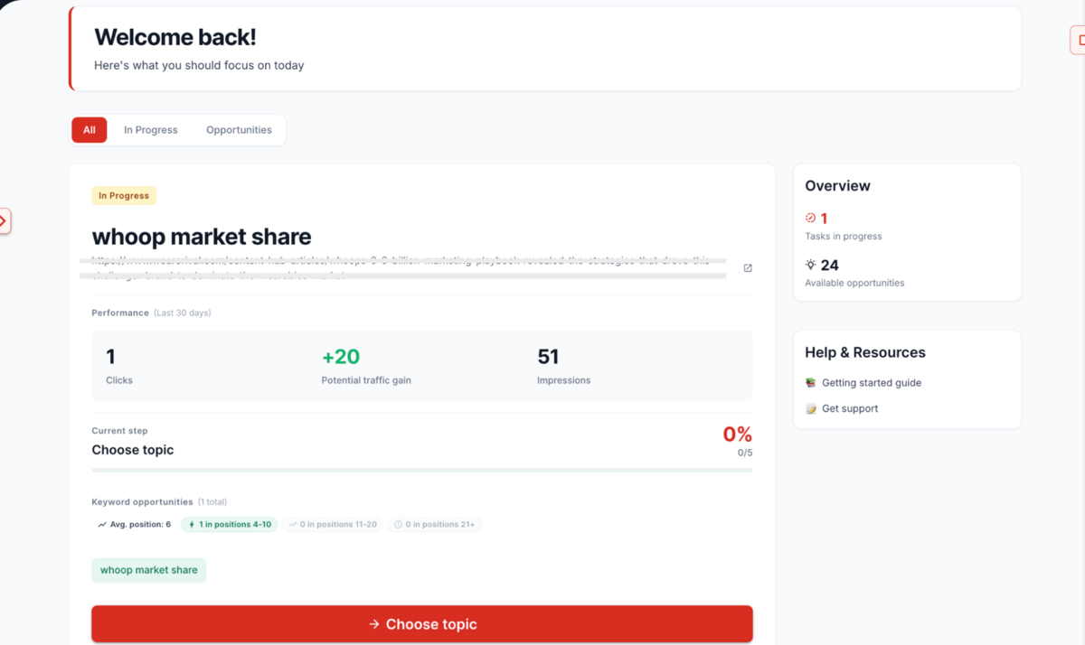Select the All filter tab
The height and width of the screenshot is (645, 1085).
coord(90,130)
